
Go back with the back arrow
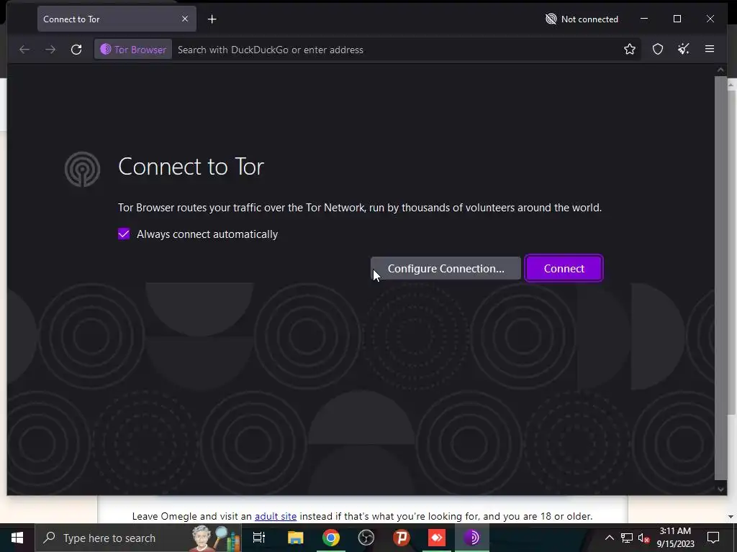(x=24, y=50)
